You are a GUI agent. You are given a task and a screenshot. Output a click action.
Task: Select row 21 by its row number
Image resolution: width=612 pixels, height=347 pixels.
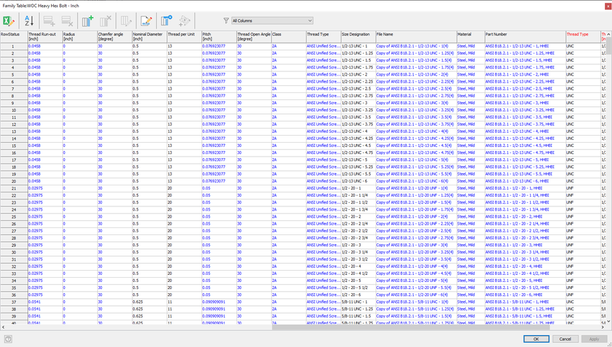click(14, 188)
